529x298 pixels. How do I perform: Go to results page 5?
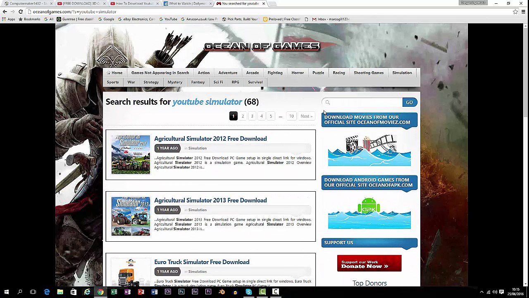coord(271,116)
